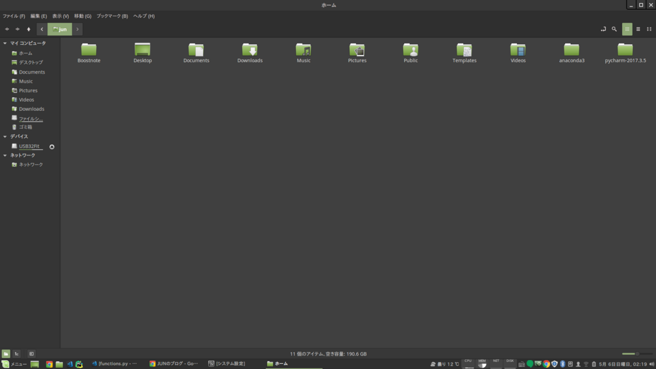Click the path bar right chevron
The width and height of the screenshot is (656, 369).
point(78,29)
